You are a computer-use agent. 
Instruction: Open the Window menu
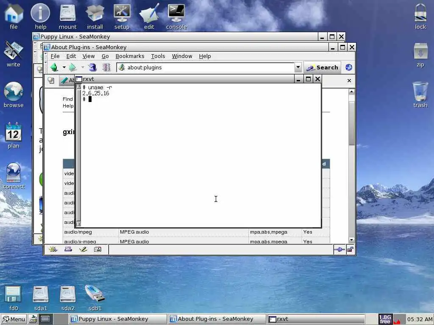click(x=182, y=56)
